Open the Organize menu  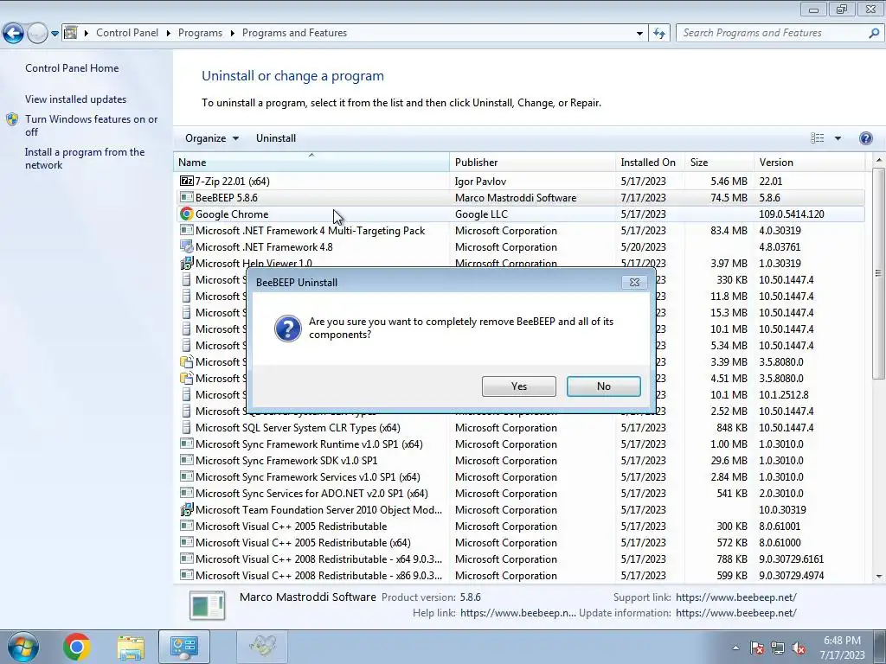coord(211,138)
